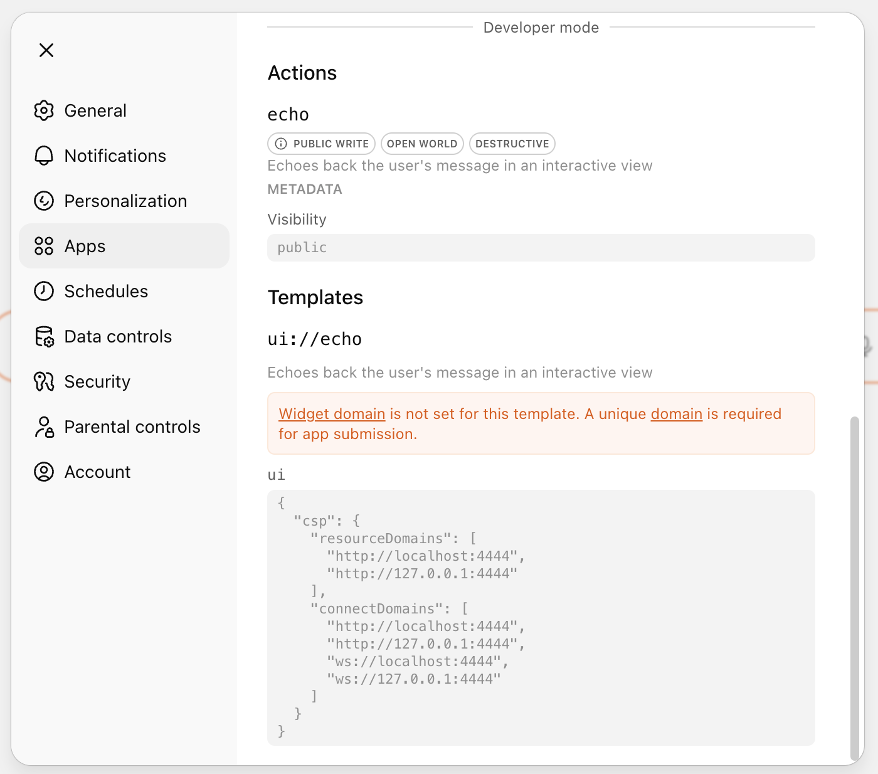
Task: Select the Account avatar icon
Action: click(x=44, y=472)
